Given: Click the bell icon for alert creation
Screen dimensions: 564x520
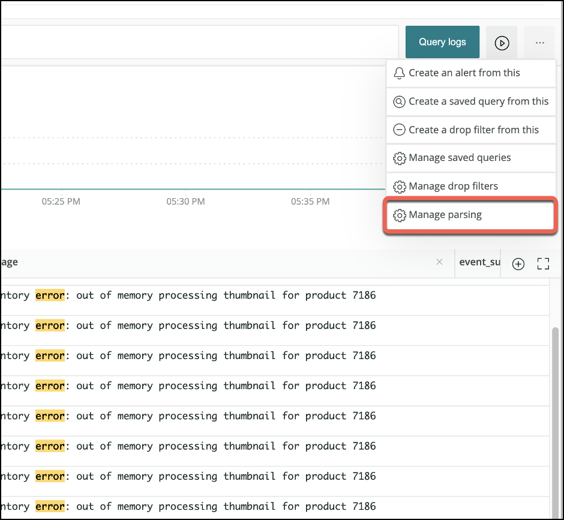Looking at the screenshot, I should [399, 73].
